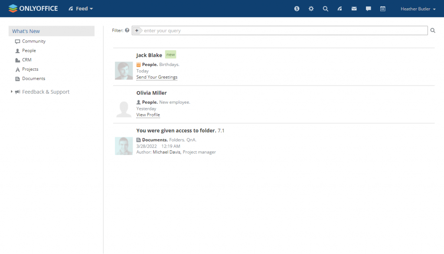Filter feed by Documents
Image resolution: width=444 pixels, height=254 pixels.
pos(33,79)
